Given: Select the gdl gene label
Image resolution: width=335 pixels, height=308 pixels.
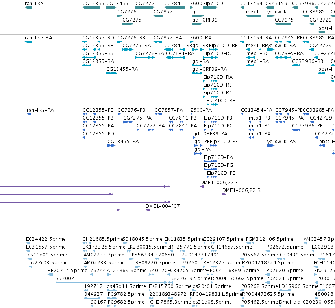Looking at the screenshot, I should coord(196,11).
